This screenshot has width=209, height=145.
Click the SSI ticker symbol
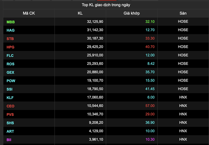(x=10, y=89)
